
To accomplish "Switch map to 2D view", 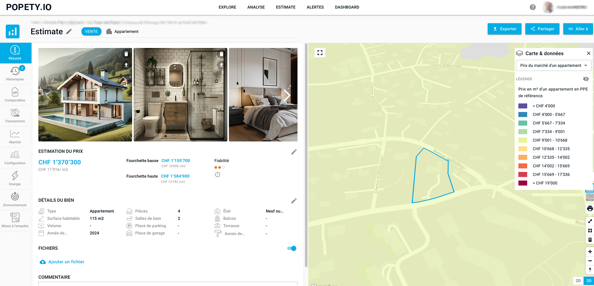I will tap(578, 281).
